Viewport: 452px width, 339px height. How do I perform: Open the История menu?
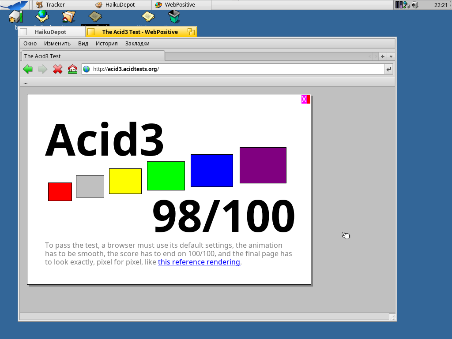click(107, 44)
